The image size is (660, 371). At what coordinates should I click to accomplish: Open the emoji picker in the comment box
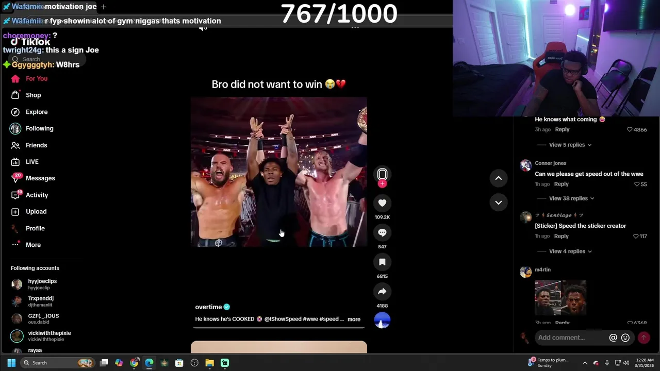point(625,338)
